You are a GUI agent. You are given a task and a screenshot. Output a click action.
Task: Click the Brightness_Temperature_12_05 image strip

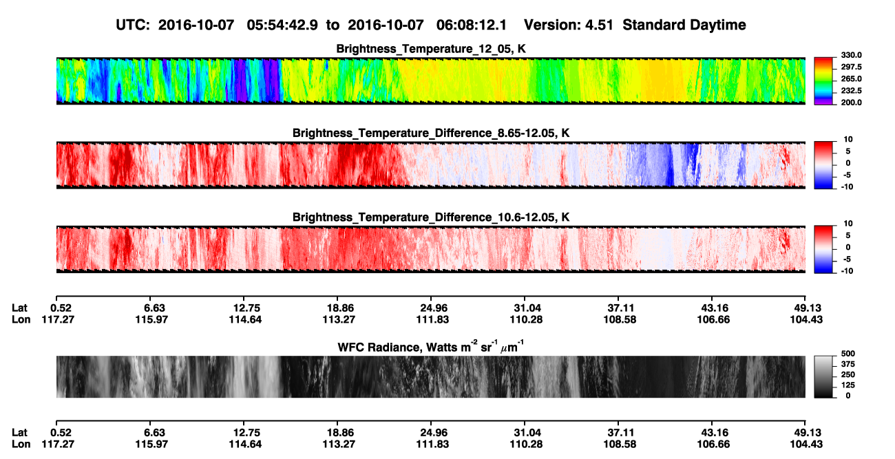(430, 81)
